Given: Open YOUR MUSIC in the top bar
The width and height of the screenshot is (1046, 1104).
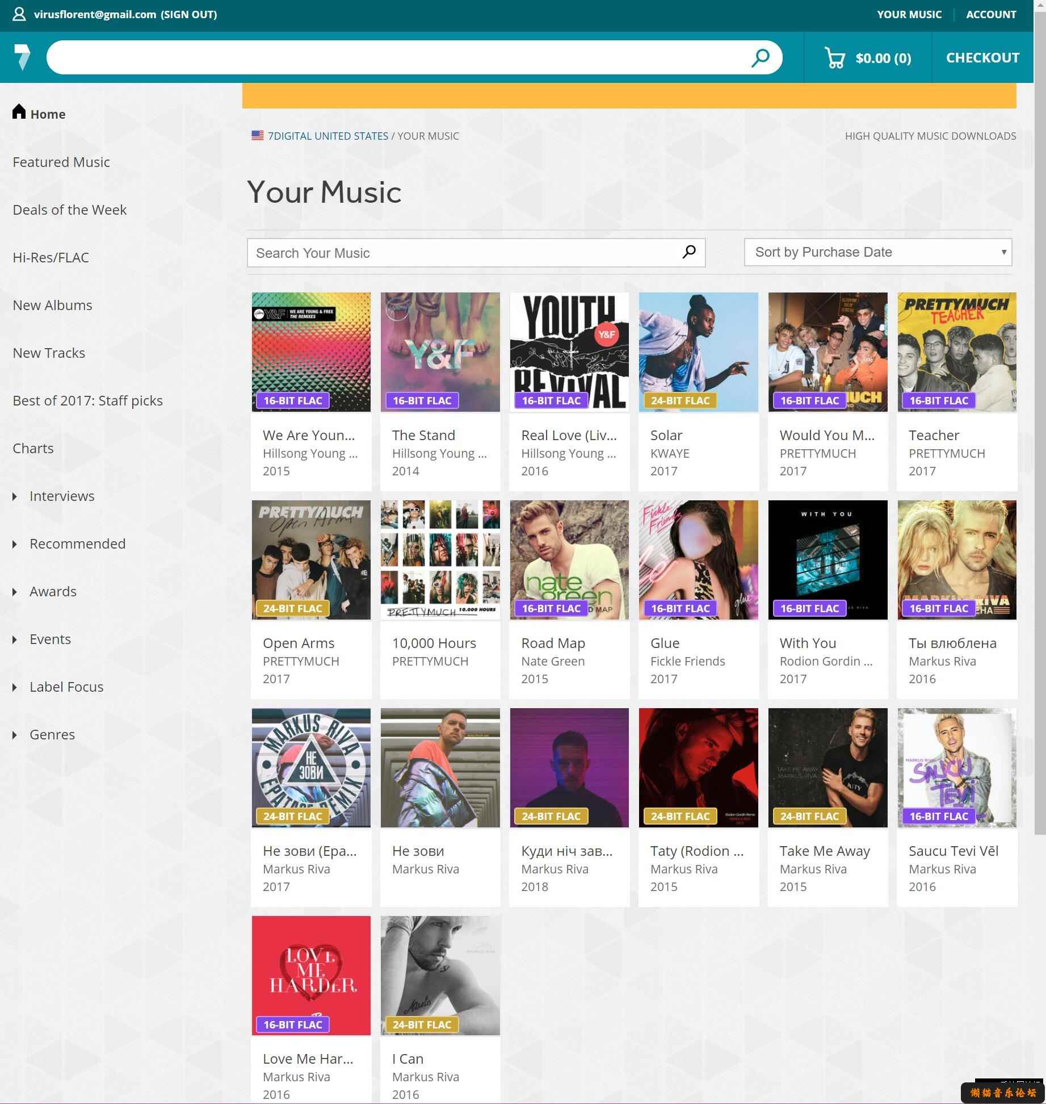Looking at the screenshot, I should tap(909, 14).
